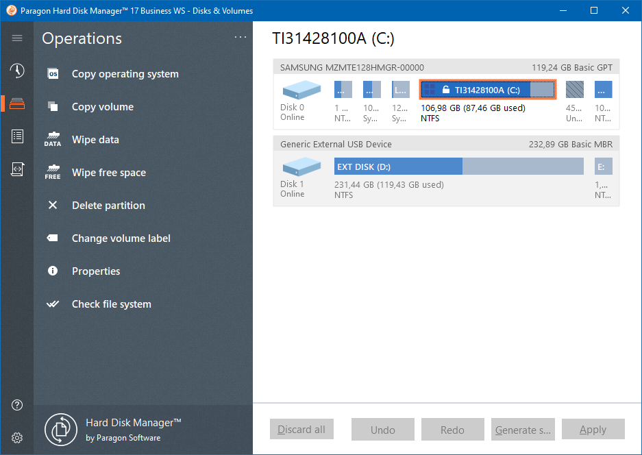Choose Copy operating system operation
Screen dimensions: 642x455
click(x=125, y=74)
